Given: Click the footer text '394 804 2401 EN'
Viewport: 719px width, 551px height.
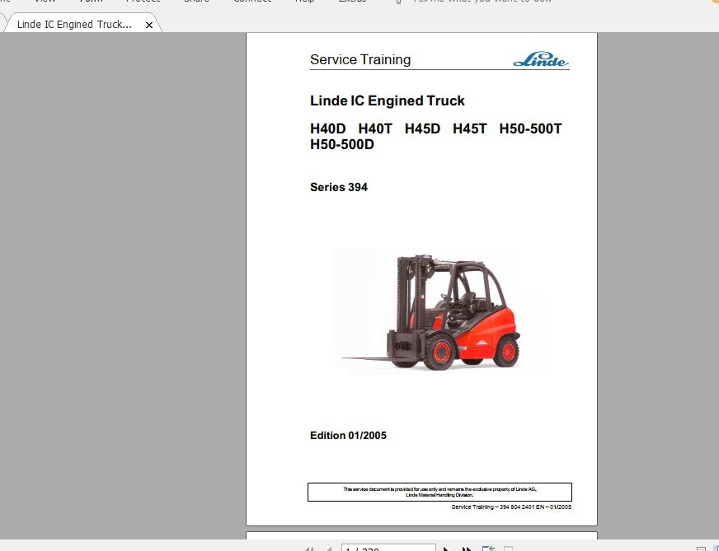Looking at the screenshot, I should [x=521, y=507].
